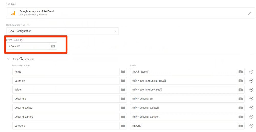The height and width of the screenshot is (132, 256).
Task: Click variable picker next to currency parameter name
Action: point(123,81)
